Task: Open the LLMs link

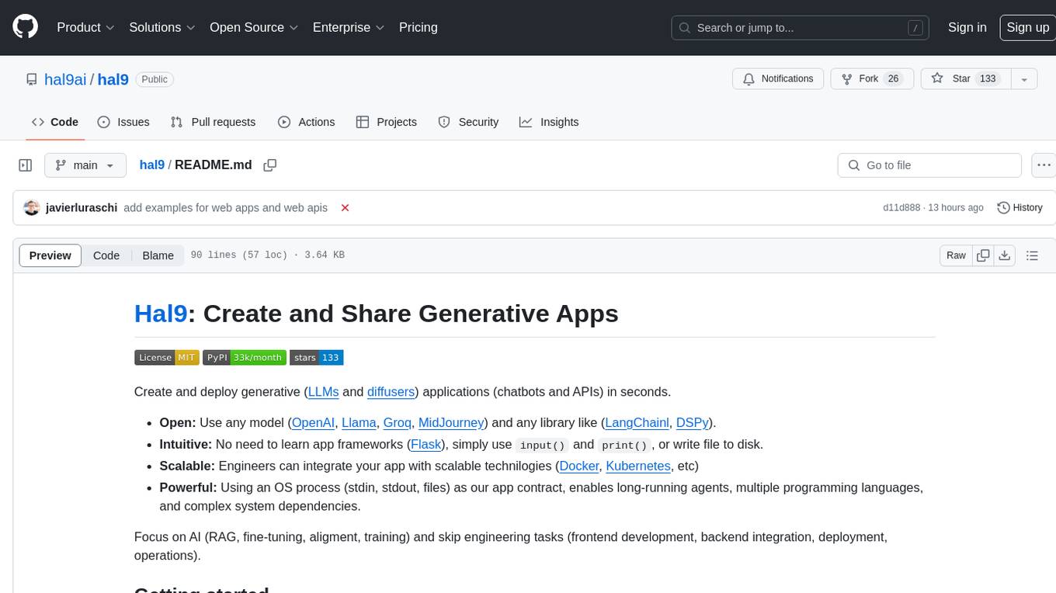Action: (323, 392)
